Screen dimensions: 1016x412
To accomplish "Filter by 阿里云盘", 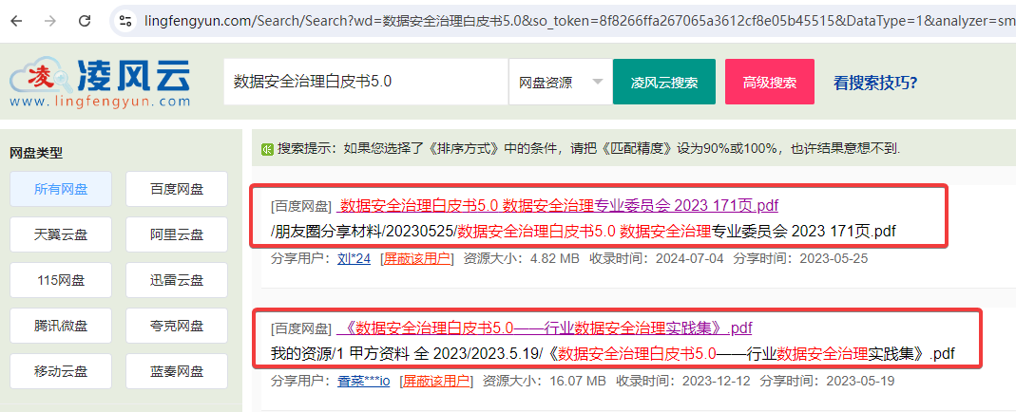I will tap(177, 234).
